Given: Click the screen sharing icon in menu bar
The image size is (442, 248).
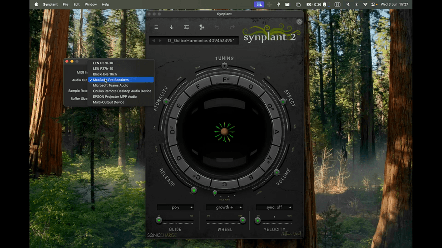Looking at the screenshot, I should pos(259,4).
